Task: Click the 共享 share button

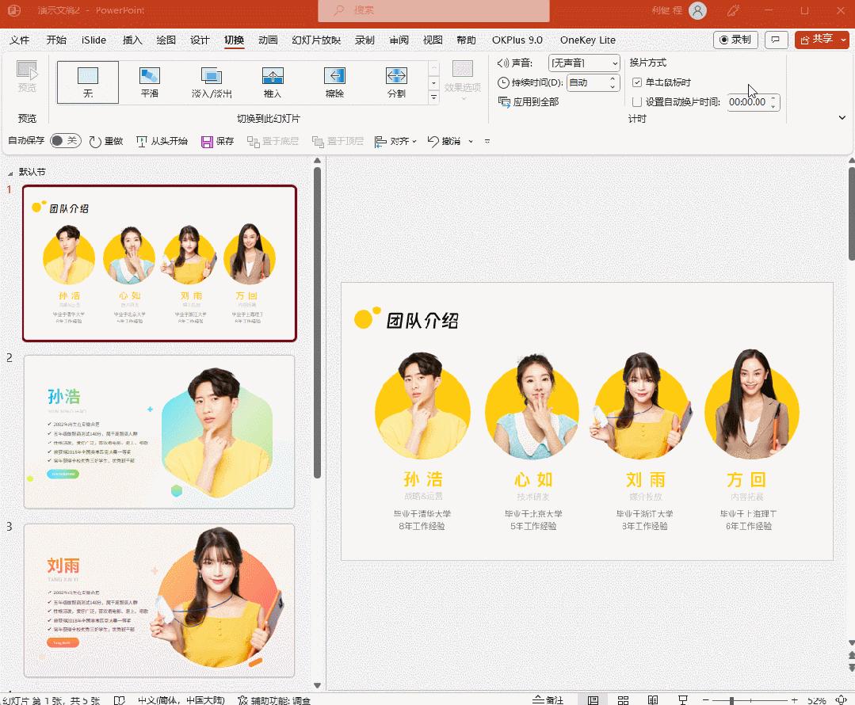Action: point(821,39)
